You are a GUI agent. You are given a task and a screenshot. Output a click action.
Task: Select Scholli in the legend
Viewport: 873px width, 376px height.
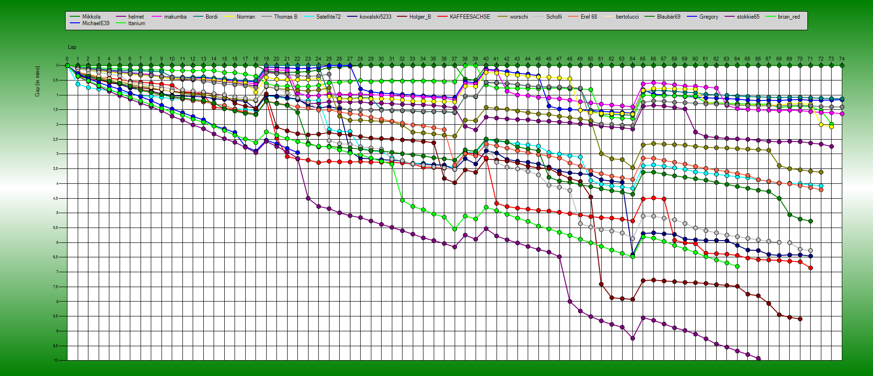coord(554,17)
